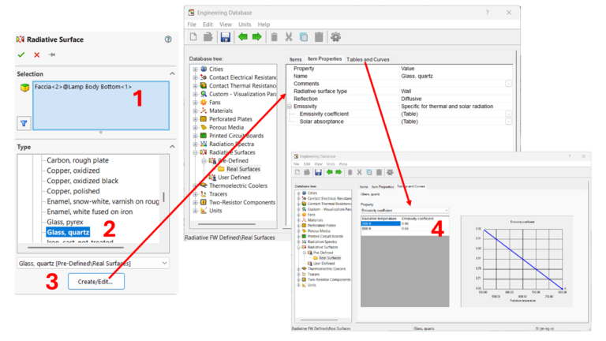
Task: Pin the Radiative Surface panel
Action: pos(52,55)
